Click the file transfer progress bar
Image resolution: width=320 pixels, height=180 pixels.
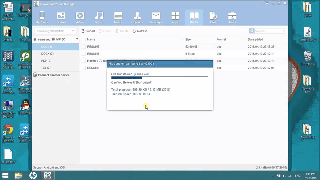(159, 78)
